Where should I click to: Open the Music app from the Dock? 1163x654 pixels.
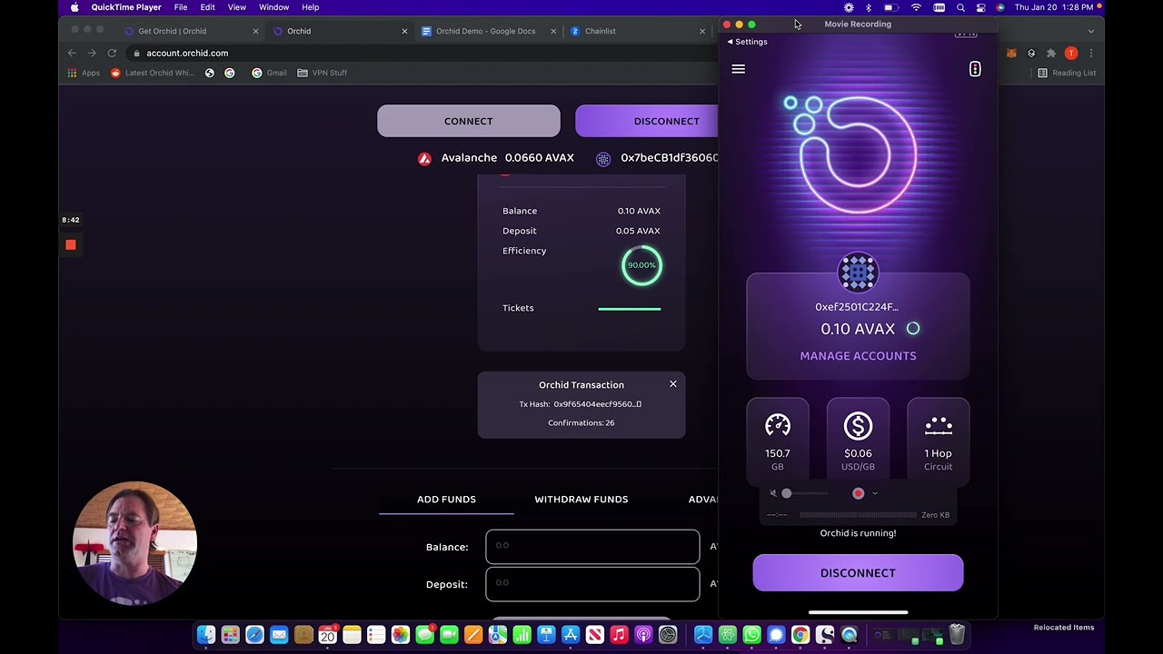[619, 635]
